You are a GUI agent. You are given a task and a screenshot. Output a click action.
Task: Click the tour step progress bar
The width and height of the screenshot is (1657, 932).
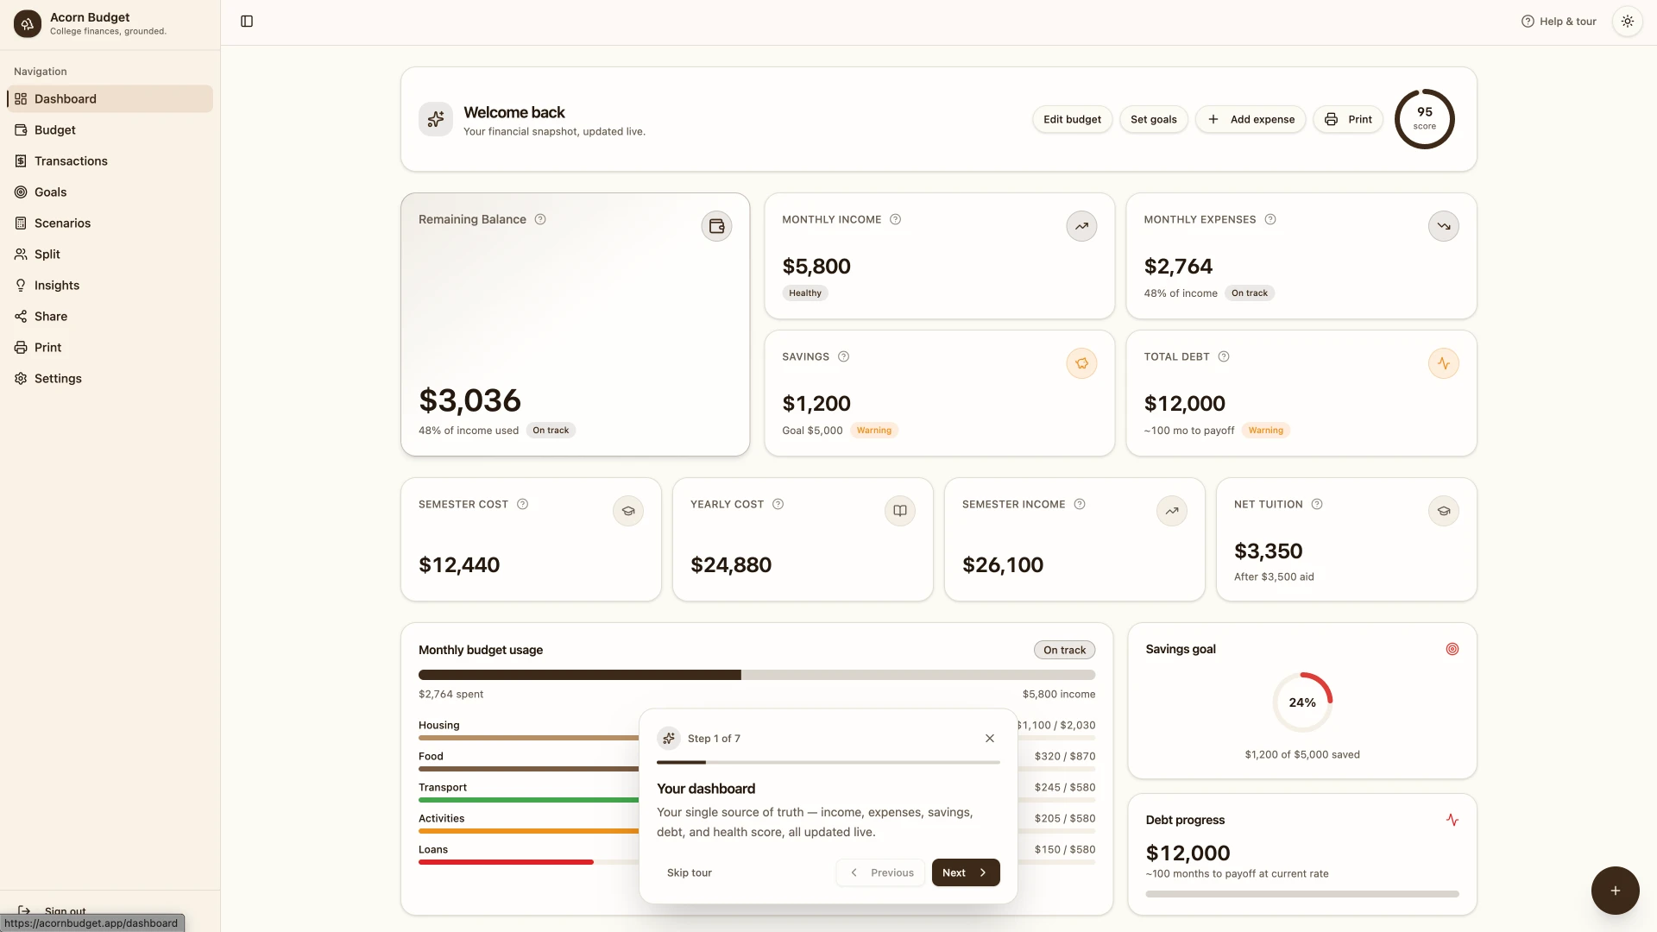(828, 763)
